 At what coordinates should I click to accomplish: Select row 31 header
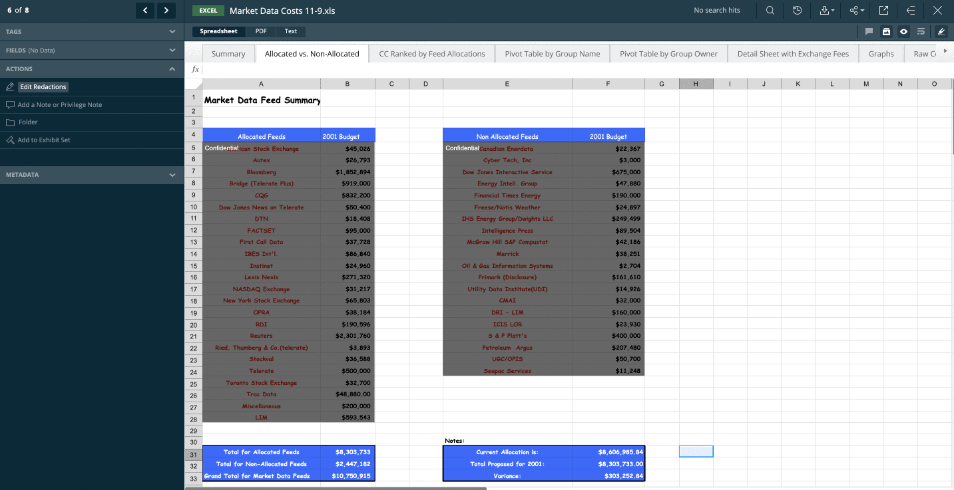193,455
